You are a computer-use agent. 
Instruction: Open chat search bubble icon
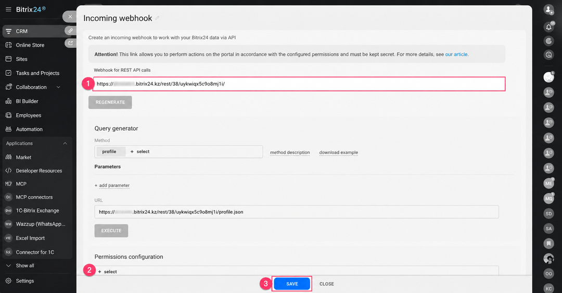click(x=548, y=55)
